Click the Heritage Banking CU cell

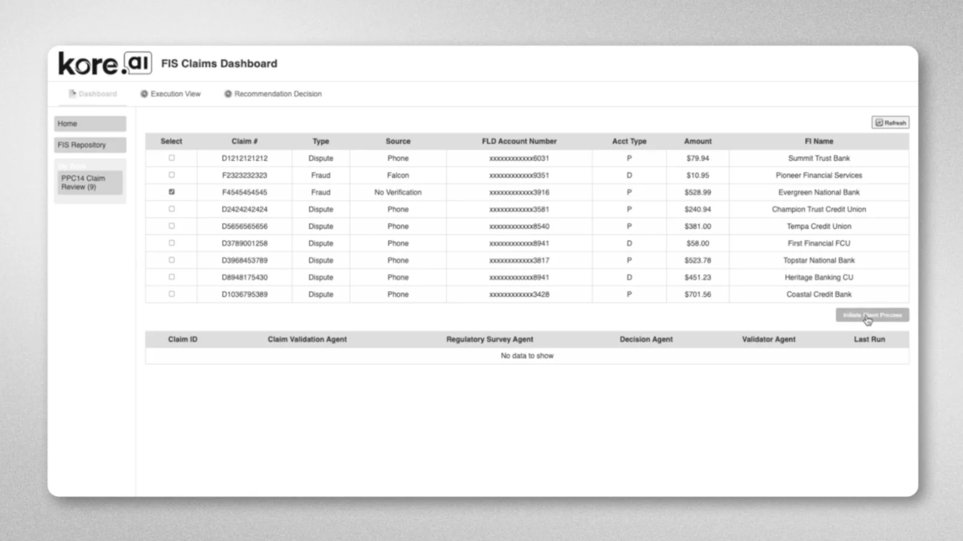coord(819,277)
